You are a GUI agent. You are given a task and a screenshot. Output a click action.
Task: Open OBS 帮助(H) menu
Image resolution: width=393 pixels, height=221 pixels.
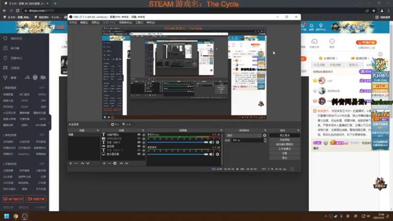151,23
